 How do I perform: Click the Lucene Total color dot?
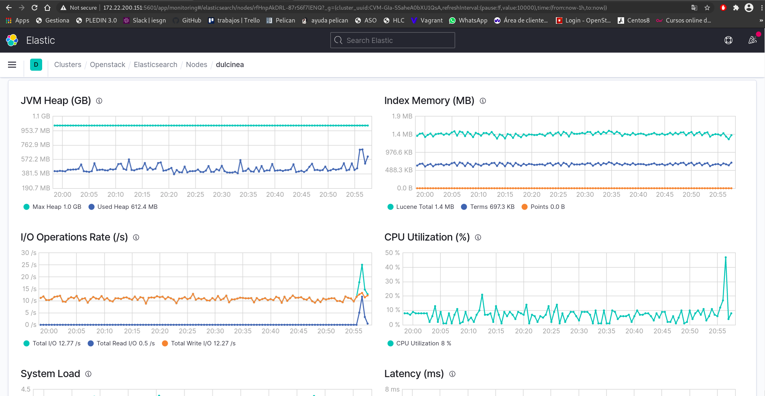point(391,207)
